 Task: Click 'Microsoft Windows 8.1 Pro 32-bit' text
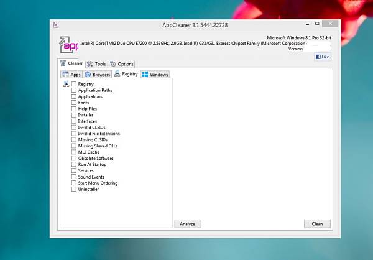[x=299, y=37]
